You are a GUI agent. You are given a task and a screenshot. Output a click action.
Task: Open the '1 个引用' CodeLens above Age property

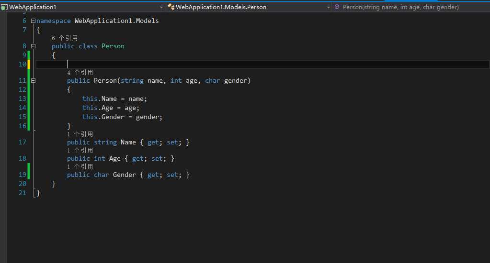[x=80, y=150]
